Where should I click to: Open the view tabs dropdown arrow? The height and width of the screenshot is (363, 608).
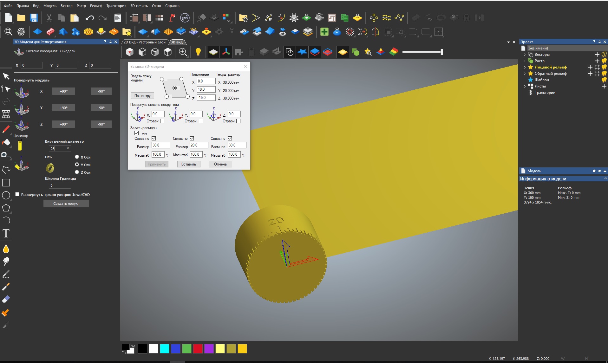(508, 42)
